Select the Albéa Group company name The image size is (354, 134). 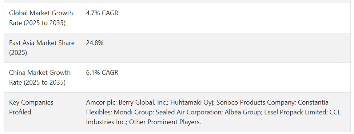243,112
